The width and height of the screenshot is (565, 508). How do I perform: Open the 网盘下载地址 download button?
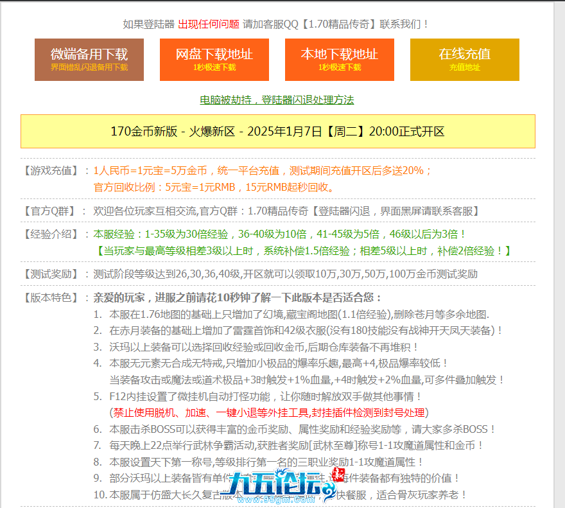(x=214, y=60)
